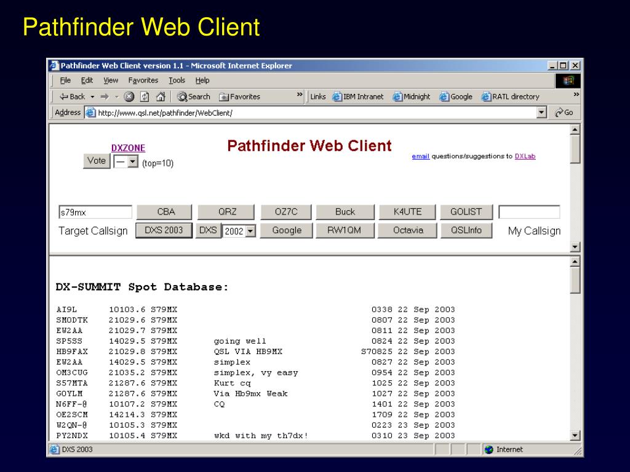630x472 pixels.
Task: Refresh the page with the Refresh icon
Action: pyautogui.click(x=145, y=96)
